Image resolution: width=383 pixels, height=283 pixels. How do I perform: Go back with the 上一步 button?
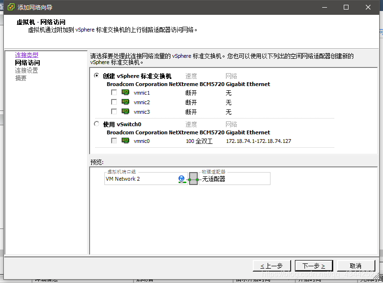click(272, 266)
